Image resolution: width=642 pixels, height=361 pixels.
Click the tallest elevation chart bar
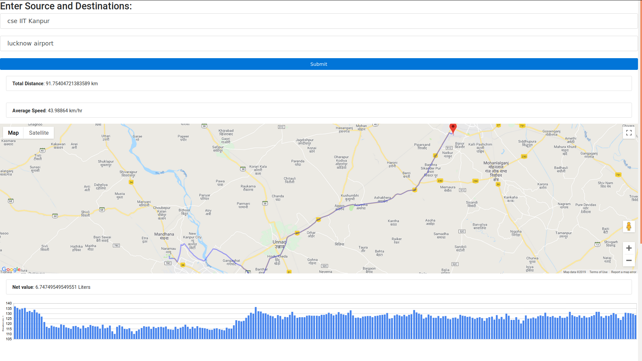(255, 323)
